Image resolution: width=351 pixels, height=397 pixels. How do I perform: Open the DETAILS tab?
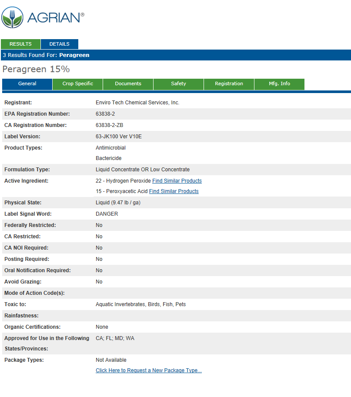pos(59,44)
